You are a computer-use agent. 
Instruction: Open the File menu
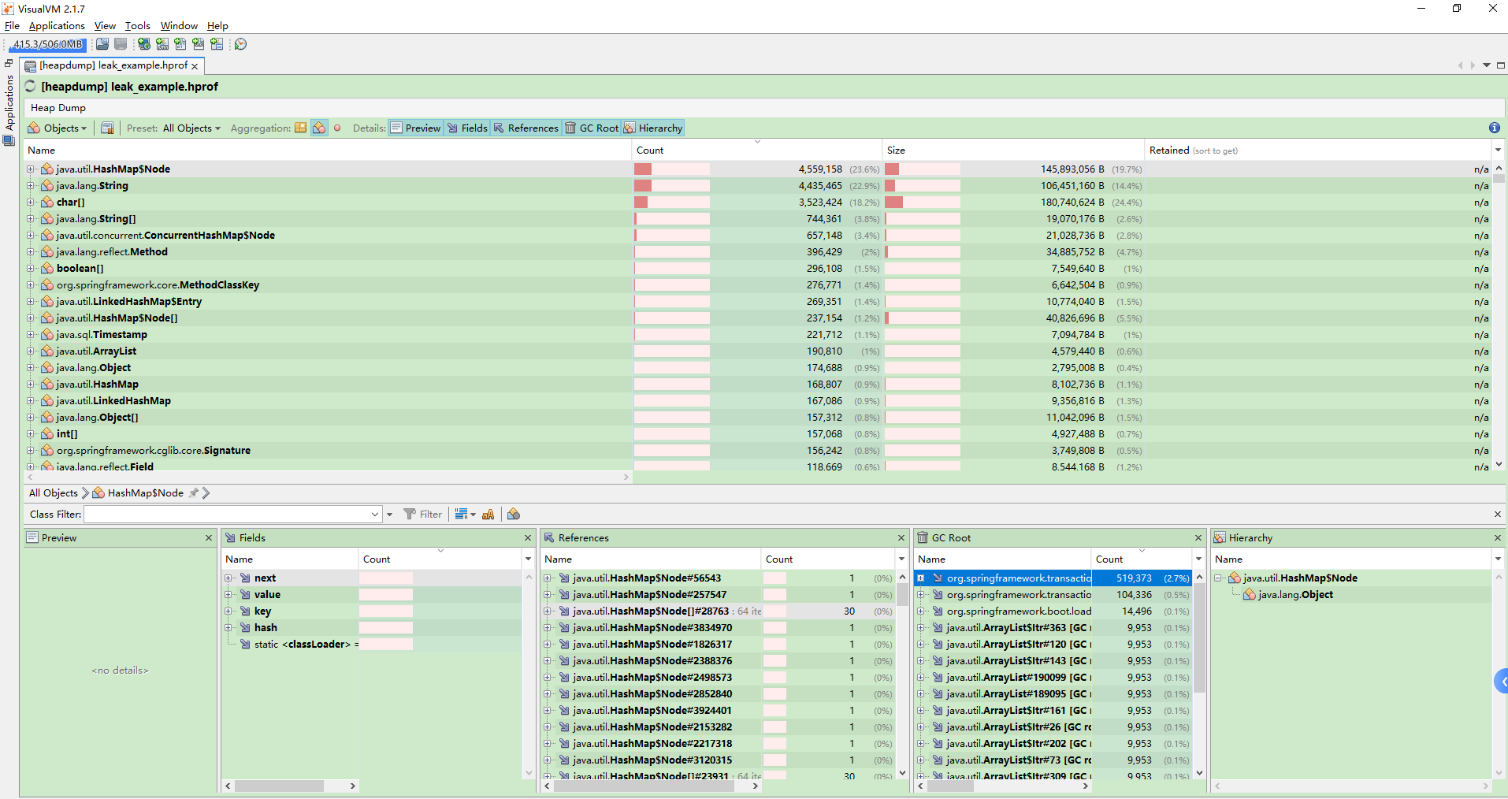[12, 26]
